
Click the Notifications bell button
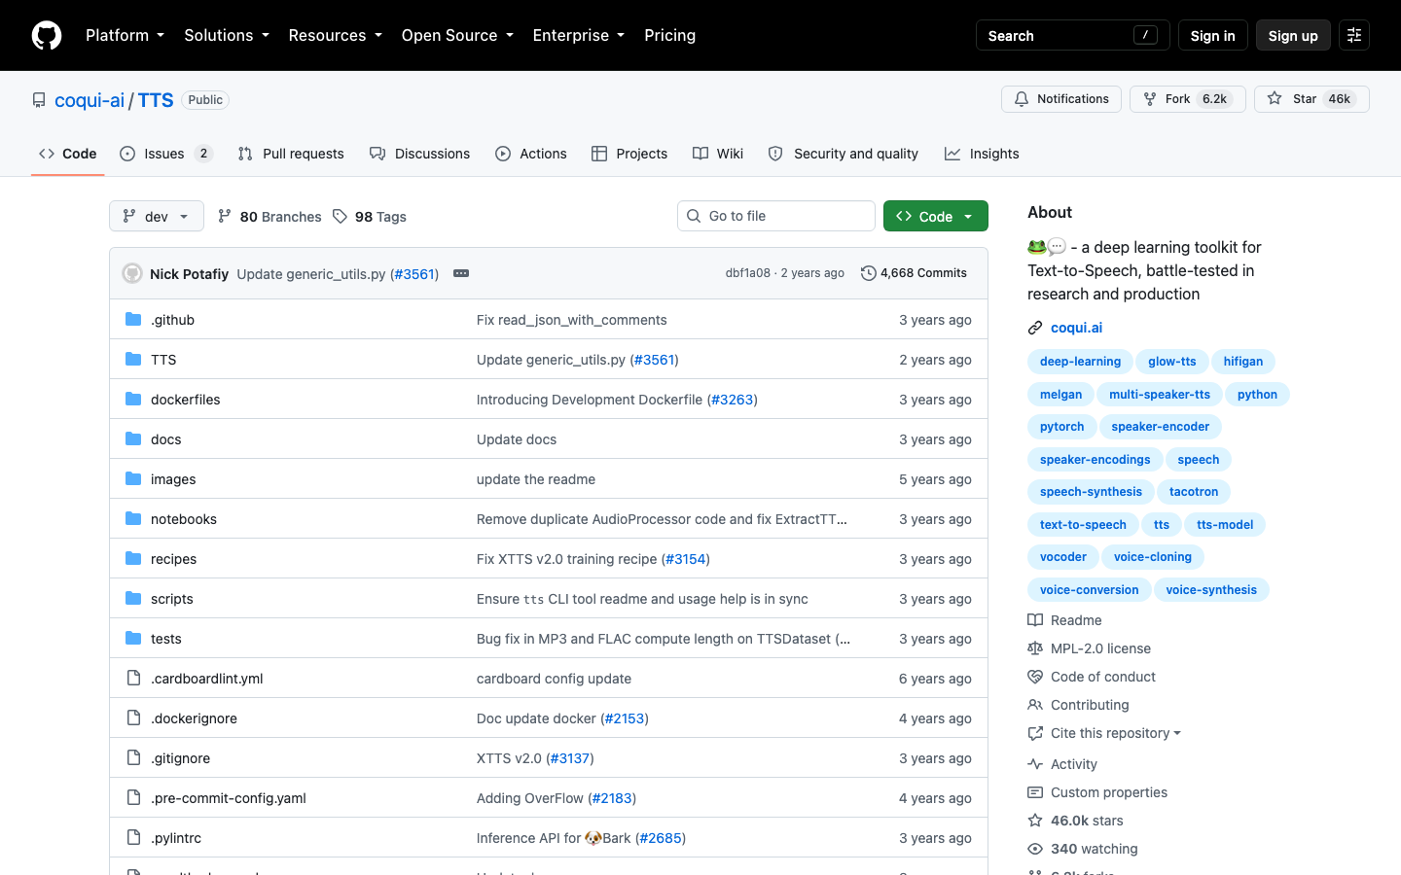coord(1061,99)
